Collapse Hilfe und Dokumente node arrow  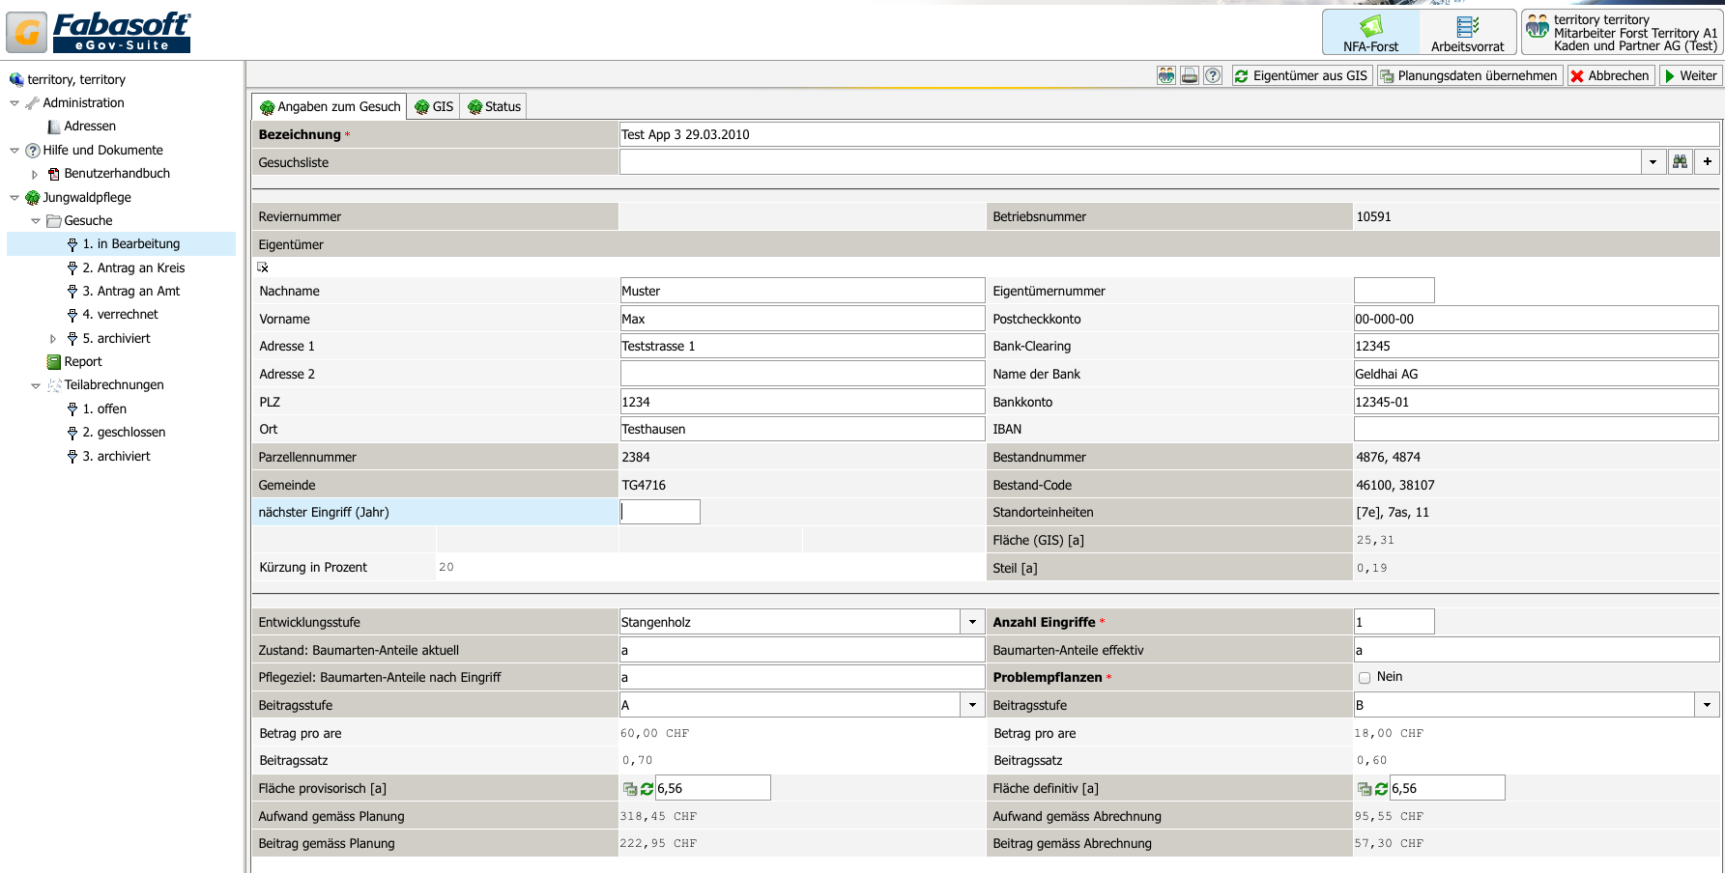pos(14,151)
